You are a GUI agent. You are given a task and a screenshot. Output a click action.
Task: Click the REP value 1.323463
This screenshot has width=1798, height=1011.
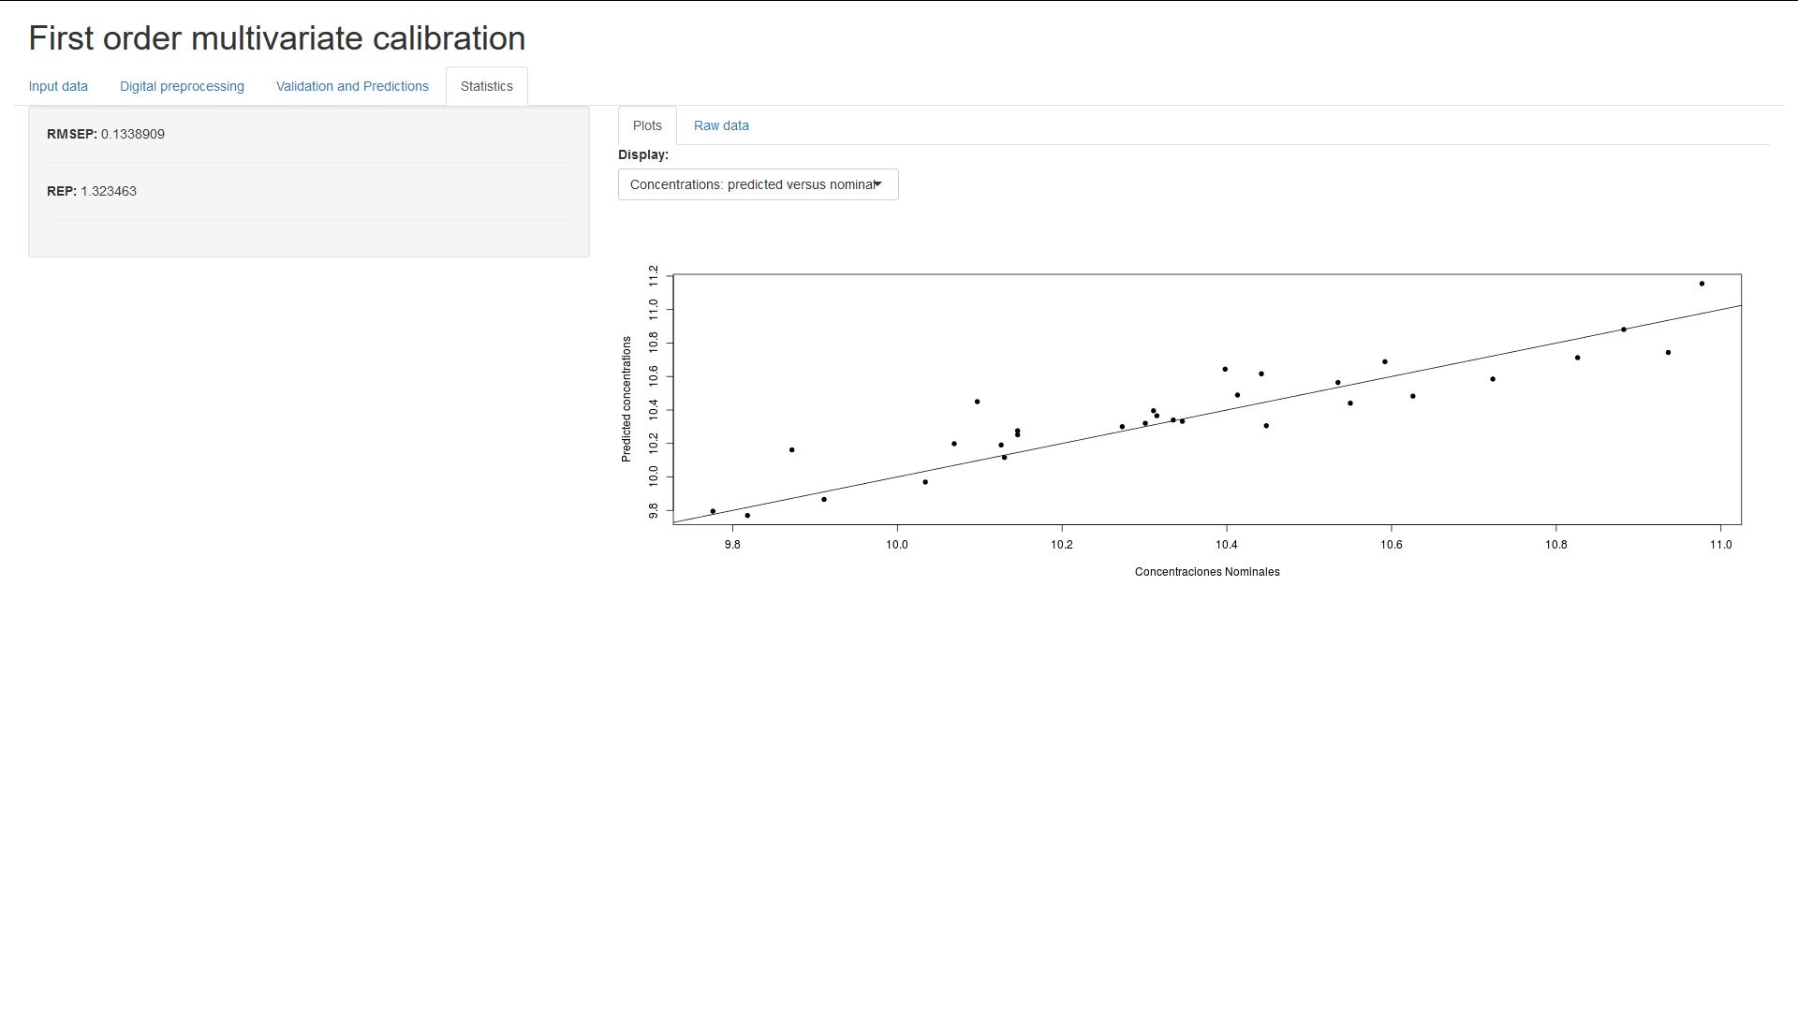click(109, 191)
